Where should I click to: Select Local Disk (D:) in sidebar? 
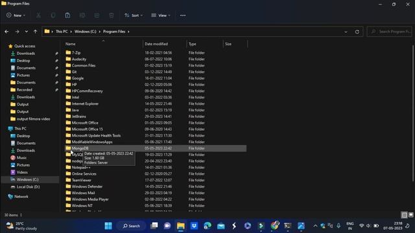28,187
